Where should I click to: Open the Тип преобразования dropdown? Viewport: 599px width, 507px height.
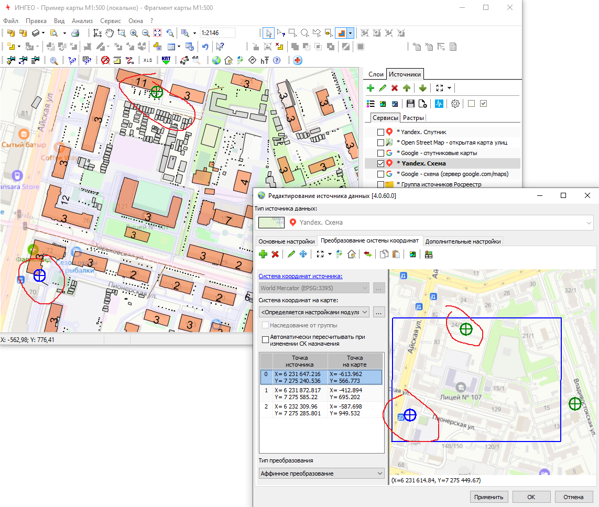point(380,473)
